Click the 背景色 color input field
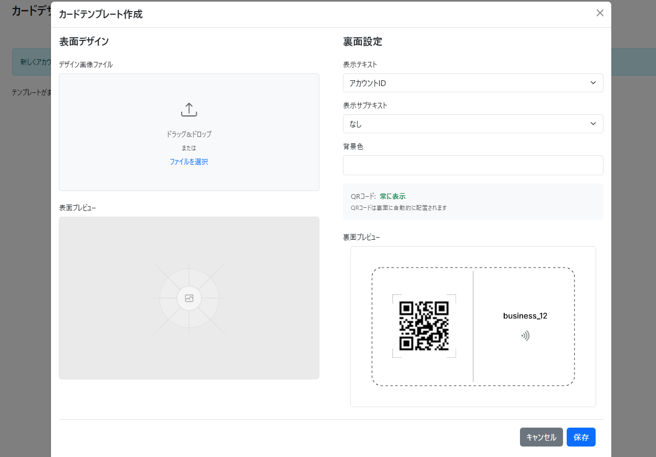The width and height of the screenshot is (656, 457). tap(473, 165)
